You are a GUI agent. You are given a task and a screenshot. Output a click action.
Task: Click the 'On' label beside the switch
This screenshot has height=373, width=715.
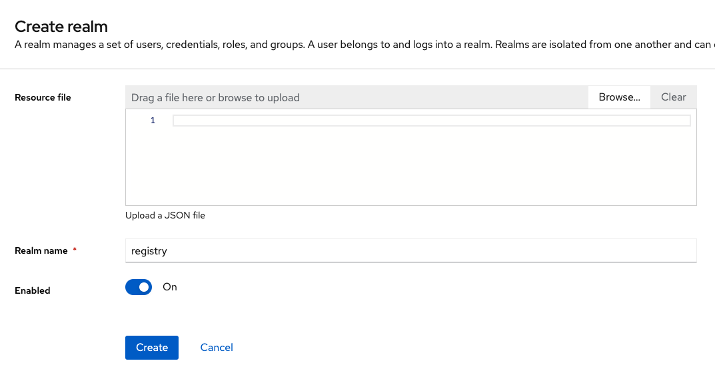(x=170, y=287)
